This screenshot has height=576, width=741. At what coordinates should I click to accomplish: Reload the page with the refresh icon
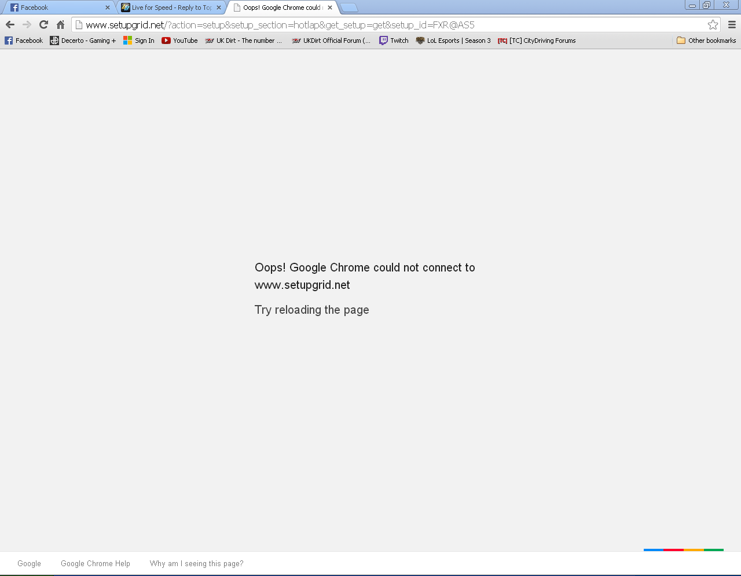point(43,24)
